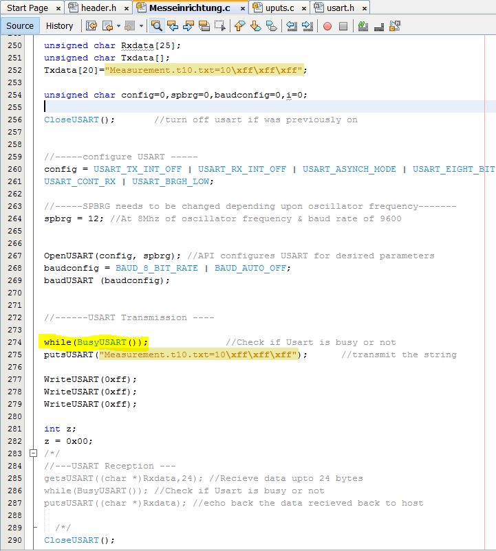The width and height of the screenshot is (496, 551).
Task: Open the Back navigation dropdown arrow
Action: 118,26
